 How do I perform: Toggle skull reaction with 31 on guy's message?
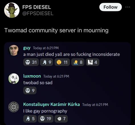tap(31, 62)
